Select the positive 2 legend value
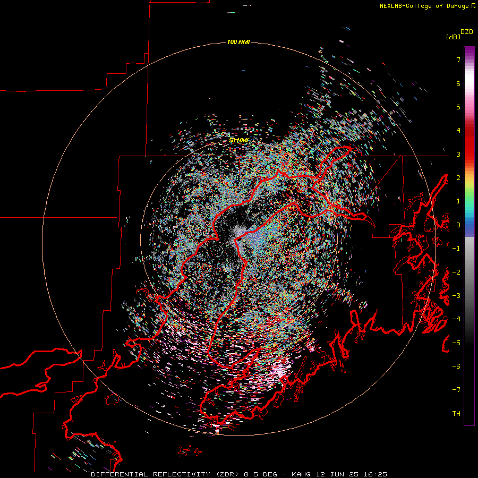Screen dimensions: 478x478 pyautogui.click(x=458, y=178)
